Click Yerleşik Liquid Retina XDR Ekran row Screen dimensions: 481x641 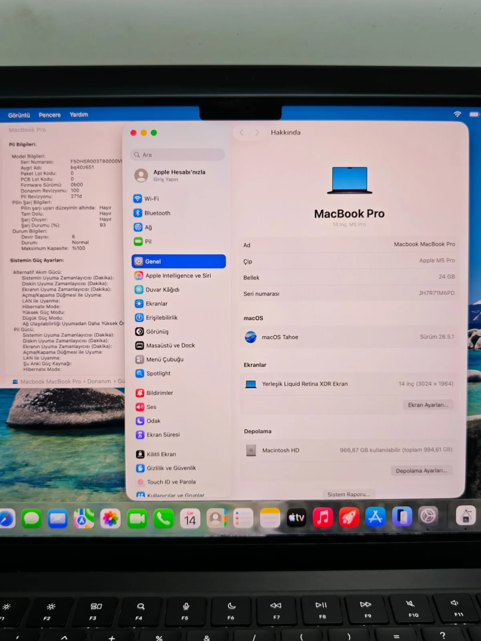pos(349,384)
